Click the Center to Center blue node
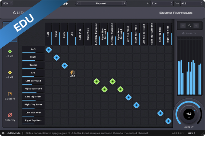This screenshot has height=142, width=205. click(65, 65)
